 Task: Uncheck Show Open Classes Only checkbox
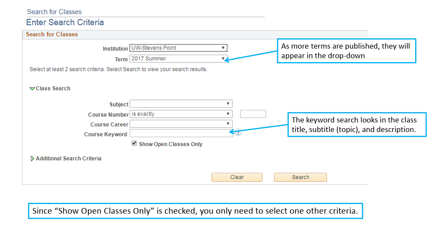pyautogui.click(x=134, y=143)
